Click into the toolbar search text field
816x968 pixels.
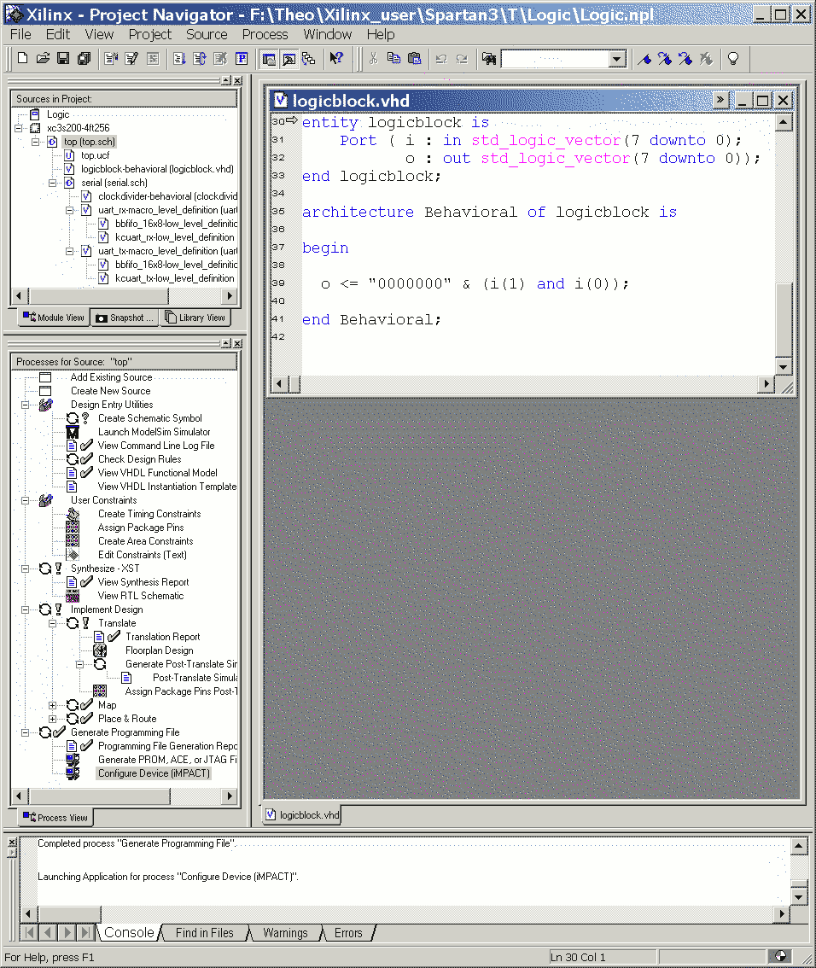pos(555,59)
